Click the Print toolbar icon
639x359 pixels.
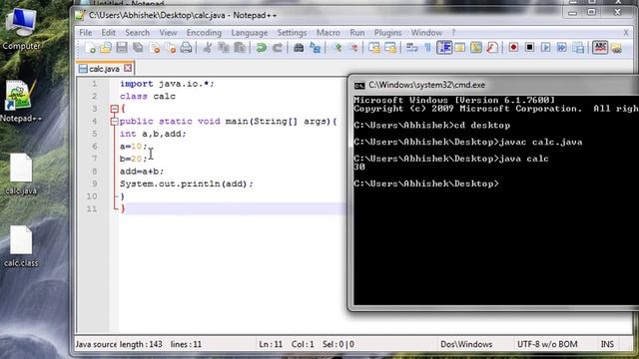187,48
